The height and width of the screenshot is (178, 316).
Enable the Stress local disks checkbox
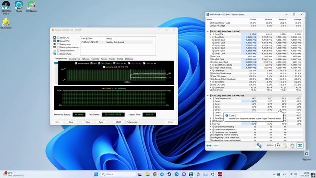pos(58,50)
